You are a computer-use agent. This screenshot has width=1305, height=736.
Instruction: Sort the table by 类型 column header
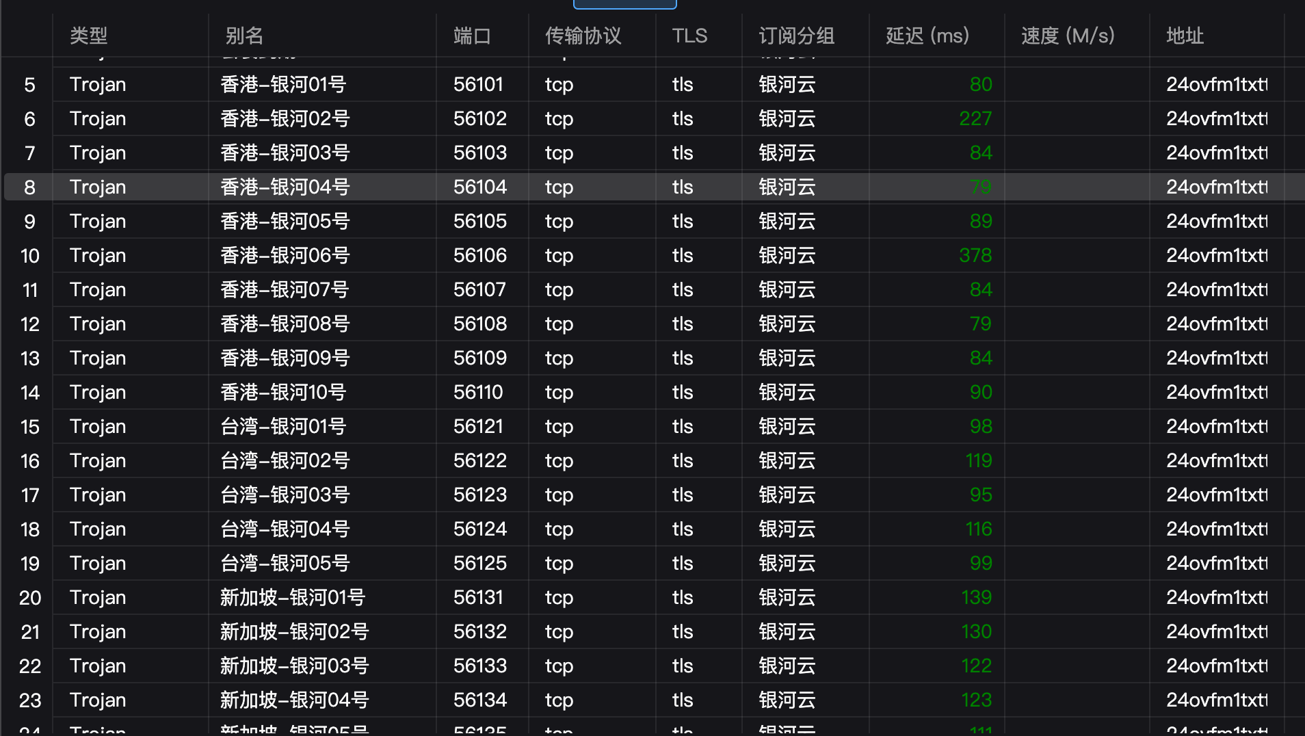pos(88,36)
